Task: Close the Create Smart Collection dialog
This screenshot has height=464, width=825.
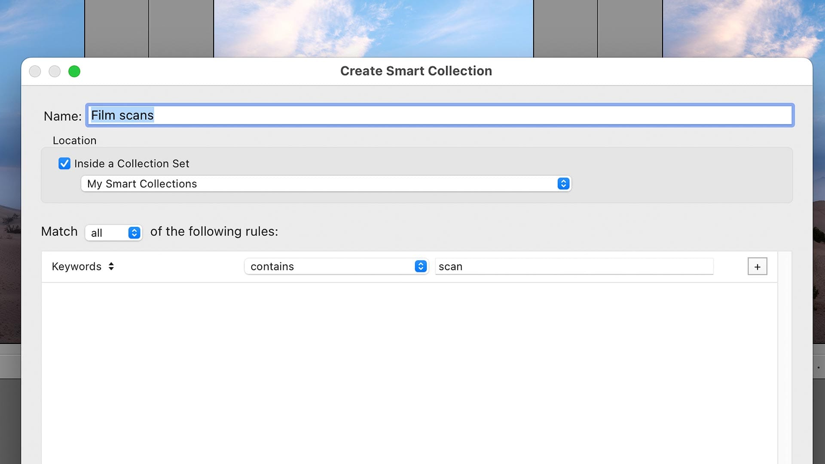Action: 35,71
